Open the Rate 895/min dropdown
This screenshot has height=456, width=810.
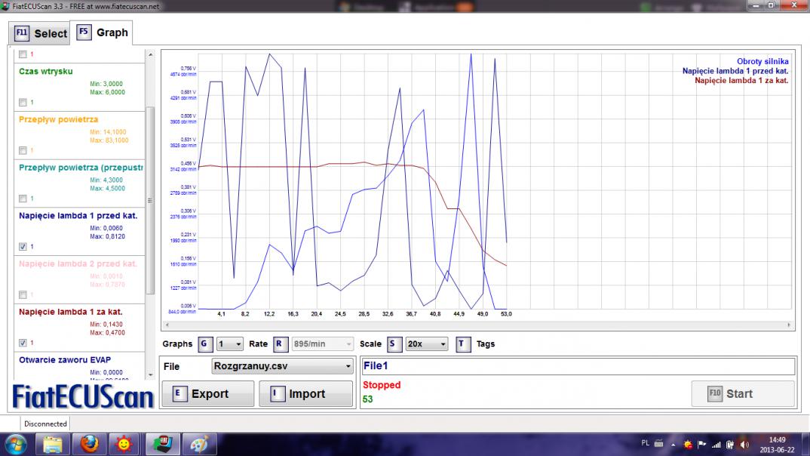(x=322, y=344)
